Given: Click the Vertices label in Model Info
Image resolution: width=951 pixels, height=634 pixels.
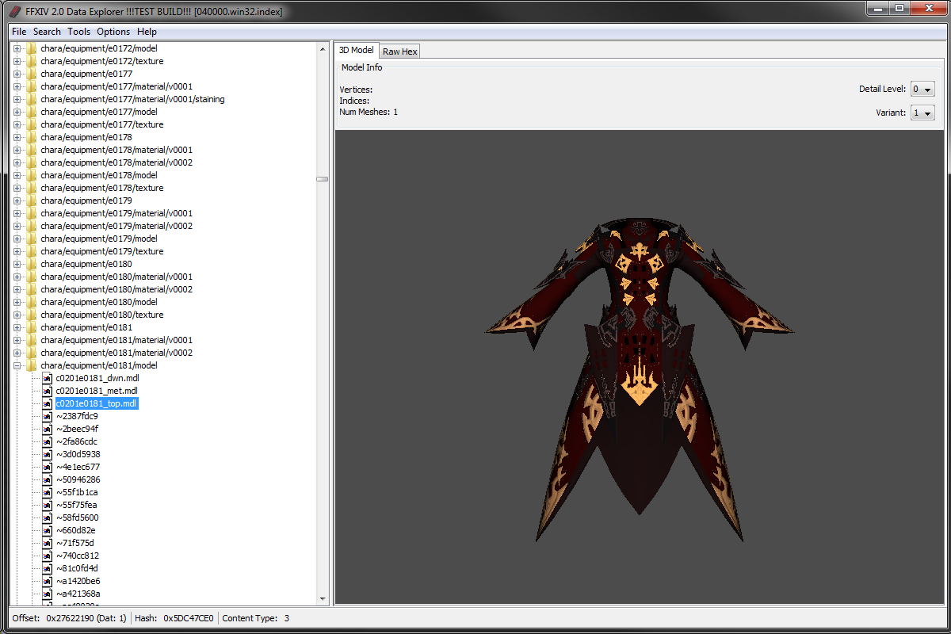Looking at the screenshot, I should [356, 90].
